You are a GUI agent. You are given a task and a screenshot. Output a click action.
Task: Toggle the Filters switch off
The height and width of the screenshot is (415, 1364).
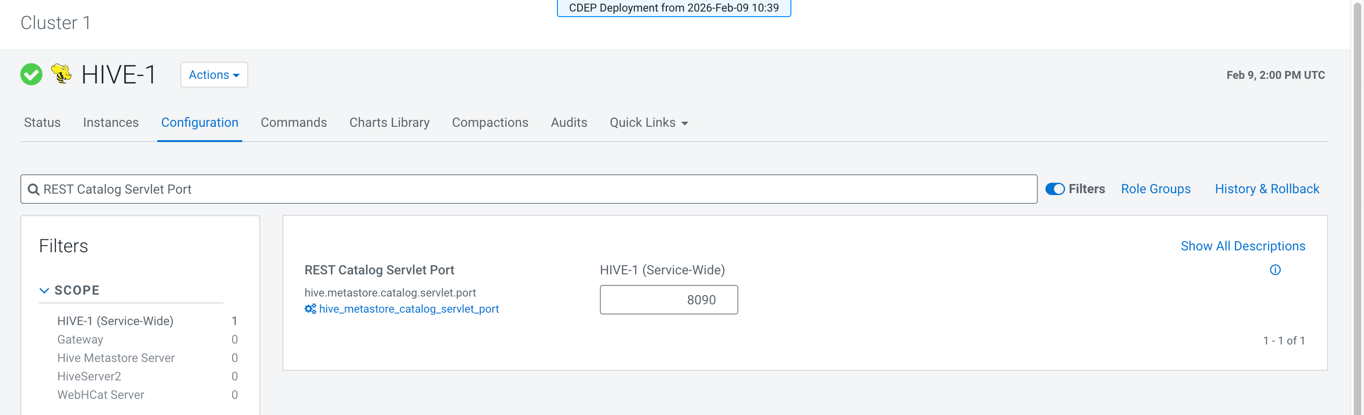tap(1054, 189)
